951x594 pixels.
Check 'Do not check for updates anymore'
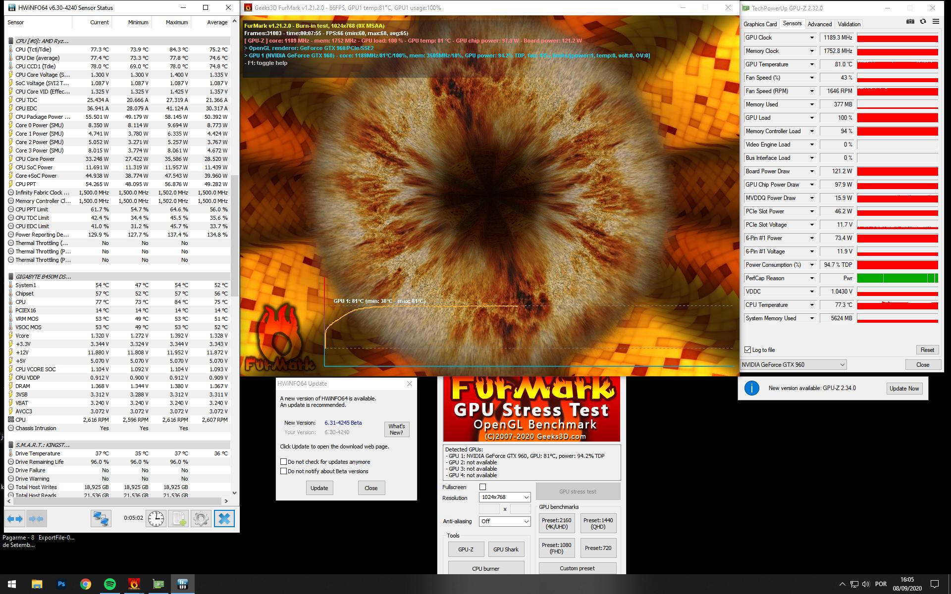pyautogui.click(x=284, y=462)
